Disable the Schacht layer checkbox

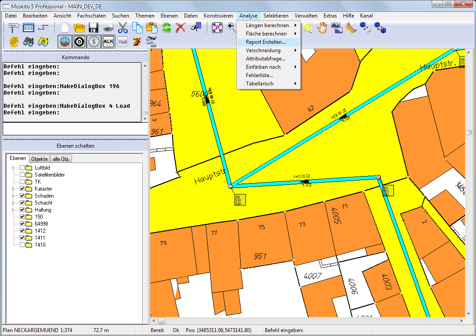22,203
